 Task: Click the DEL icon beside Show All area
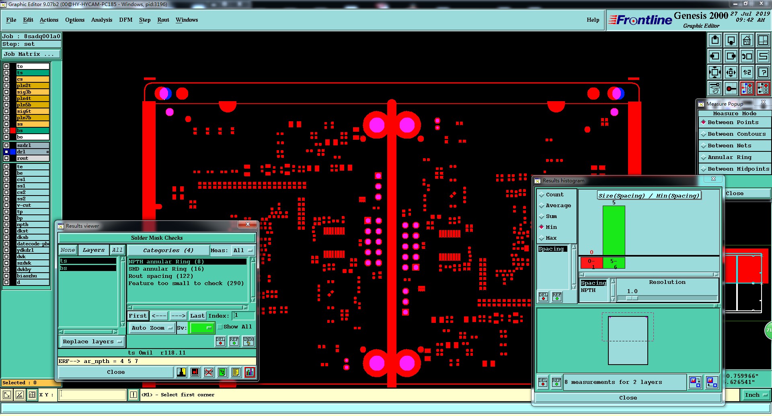click(220, 341)
